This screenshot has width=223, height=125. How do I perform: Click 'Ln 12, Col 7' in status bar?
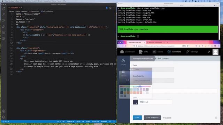pyautogui.click(x=61, y=122)
